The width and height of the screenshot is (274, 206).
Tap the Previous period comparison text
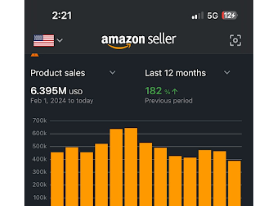point(169,101)
